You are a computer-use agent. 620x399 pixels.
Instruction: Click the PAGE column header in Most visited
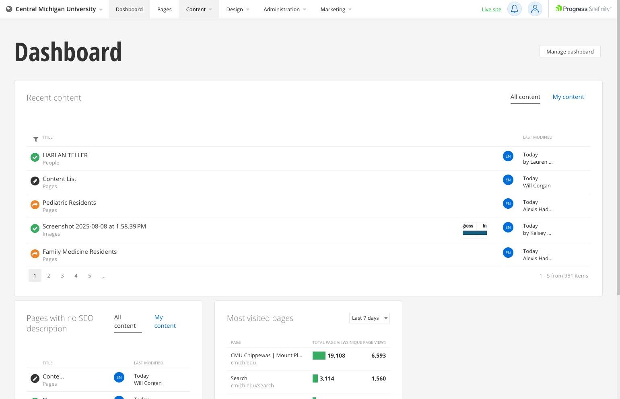pos(236,343)
